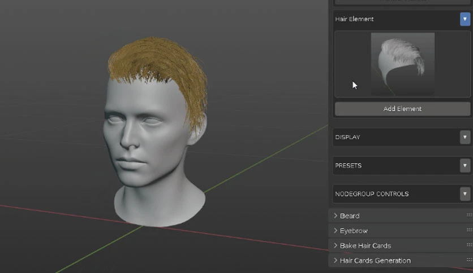Screen dimensions: 473x273
Task: Select the hair element preview thumbnail
Action: (402, 64)
